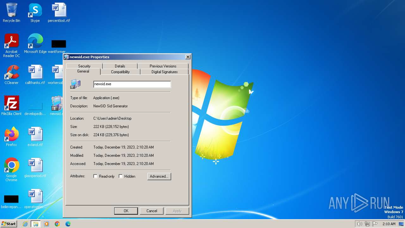Open the Start menu

pos(9,224)
